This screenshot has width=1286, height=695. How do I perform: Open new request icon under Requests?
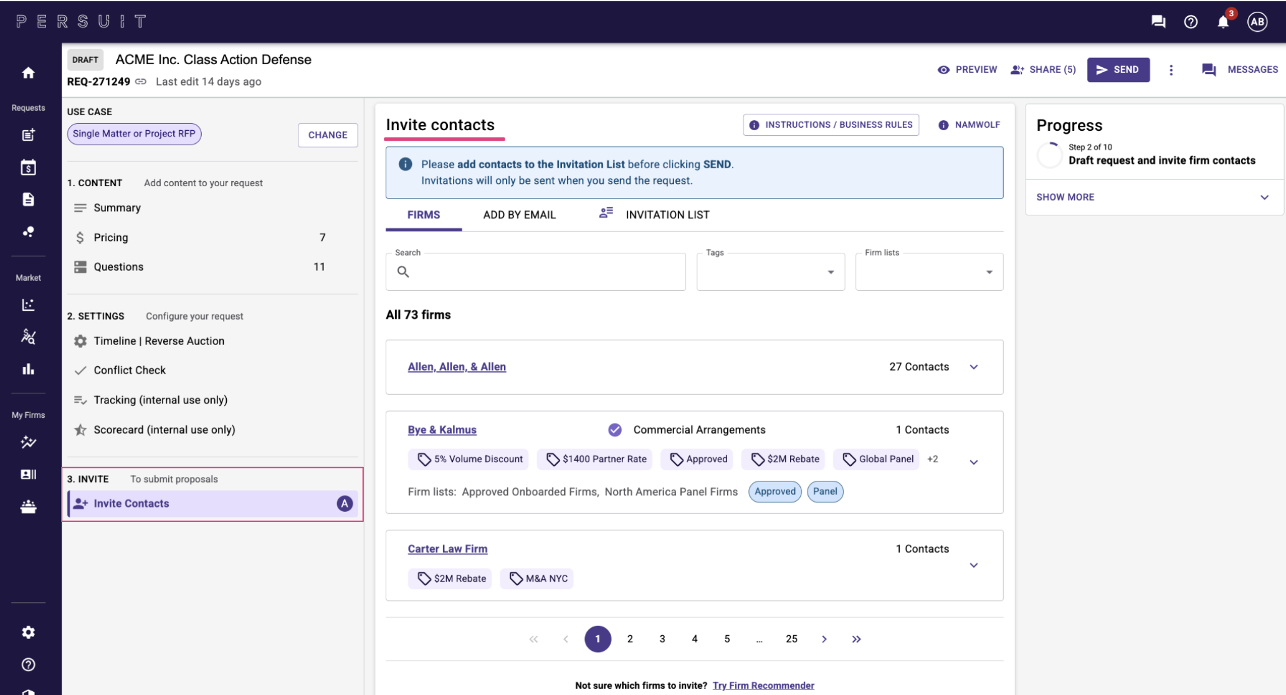pos(28,135)
